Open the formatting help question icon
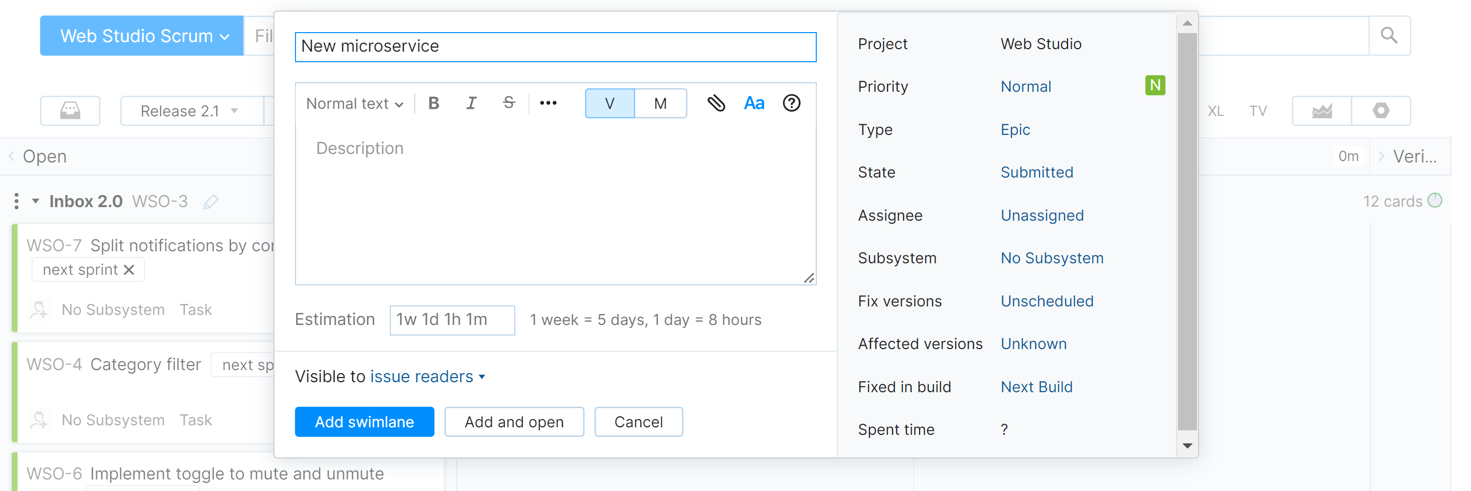This screenshot has height=491, width=1471. [791, 103]
